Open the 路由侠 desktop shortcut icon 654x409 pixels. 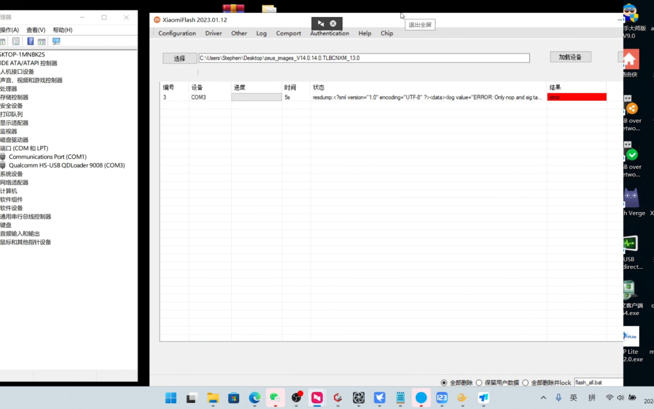pyautogui.click(x=631, y=63)
